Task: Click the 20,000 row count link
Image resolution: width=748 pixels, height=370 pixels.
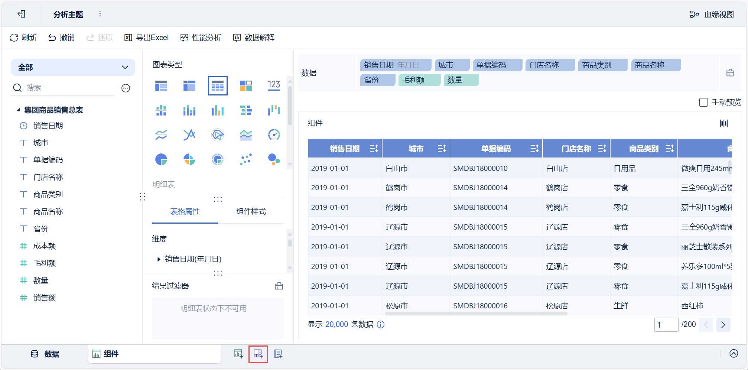Action: click(x=337, y=324)
